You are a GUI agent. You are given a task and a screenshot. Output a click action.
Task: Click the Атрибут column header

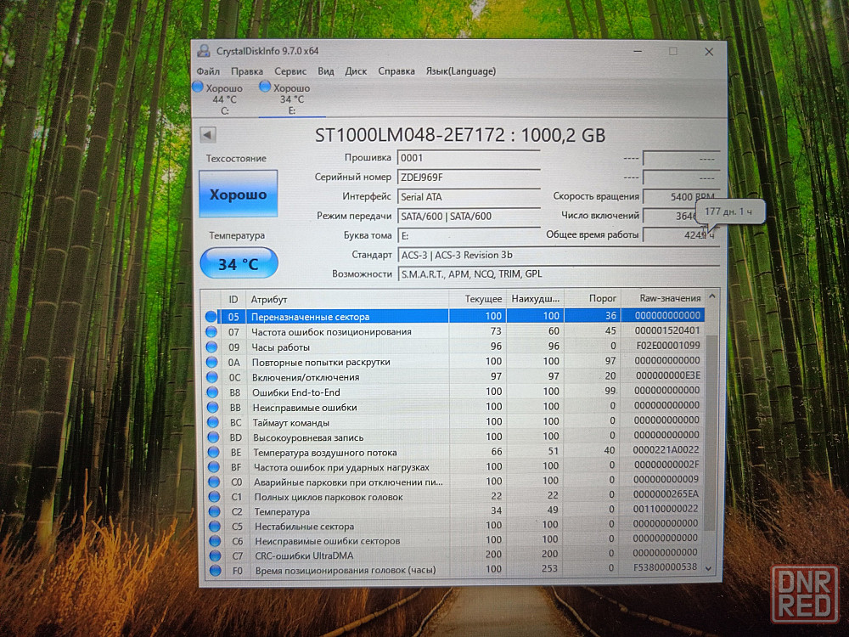click(346, 299)
